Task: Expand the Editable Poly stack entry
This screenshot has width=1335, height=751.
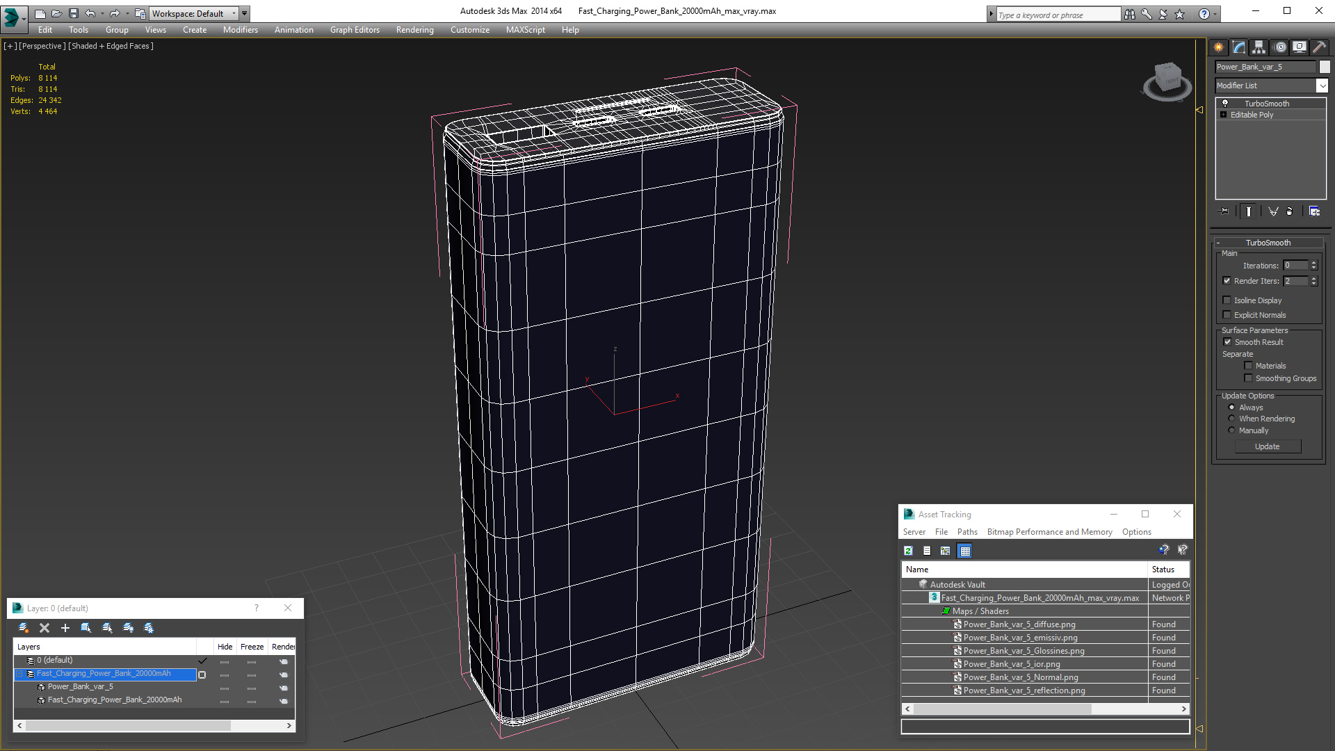Action: pyautogui.click(x=1224, y=115)
